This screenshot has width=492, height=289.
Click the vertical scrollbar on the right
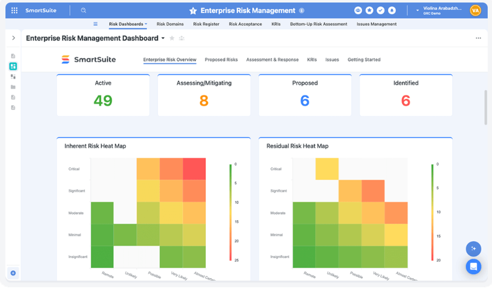coord(486,107)
